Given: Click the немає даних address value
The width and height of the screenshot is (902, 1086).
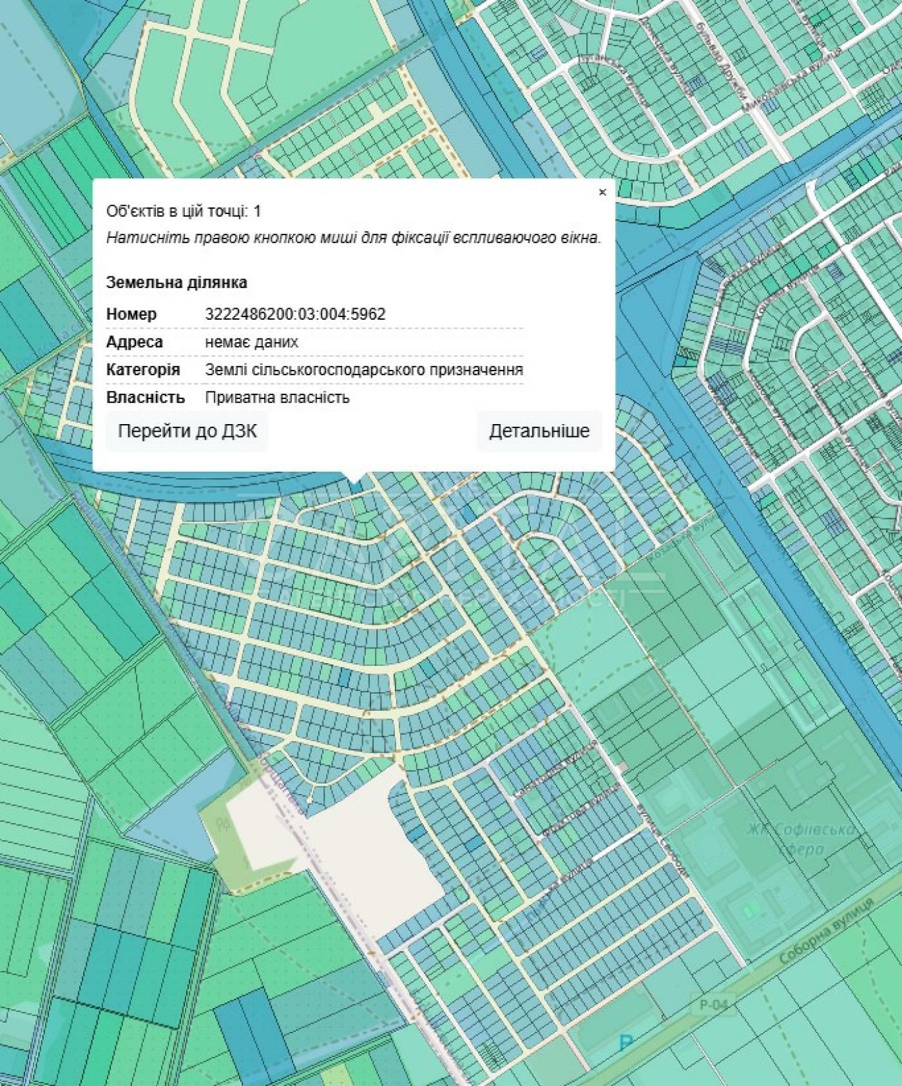Looking at the screenshot, I should (251, 342).
